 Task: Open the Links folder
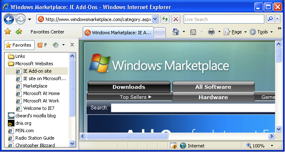[17, 56]
